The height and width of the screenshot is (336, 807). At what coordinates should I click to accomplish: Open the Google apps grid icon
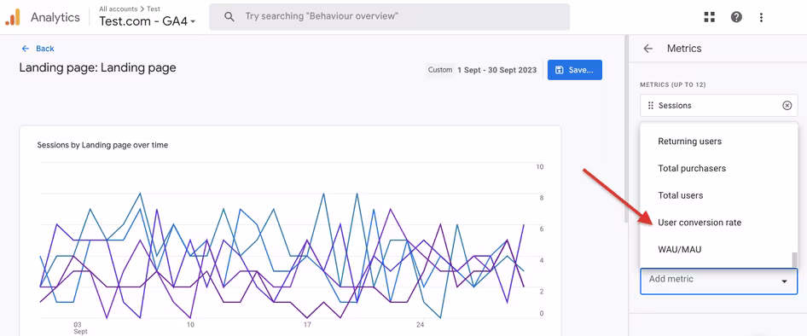click(710, 17)
